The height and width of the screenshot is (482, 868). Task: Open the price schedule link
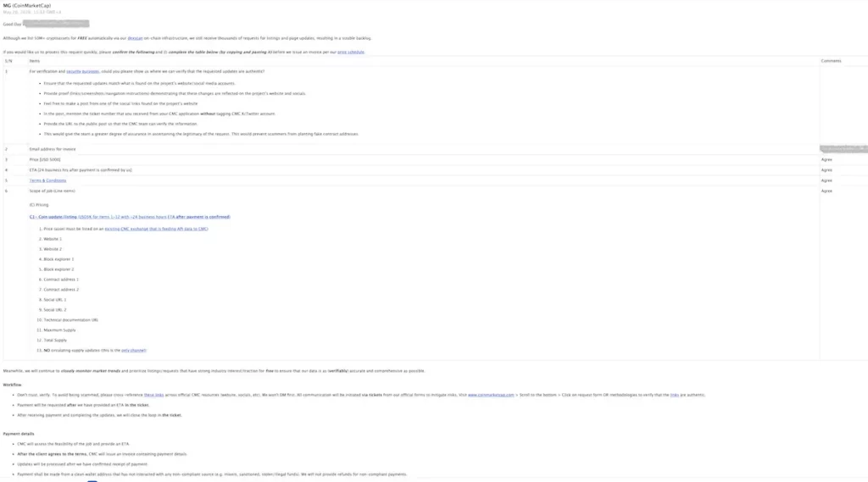pos(351,52)
